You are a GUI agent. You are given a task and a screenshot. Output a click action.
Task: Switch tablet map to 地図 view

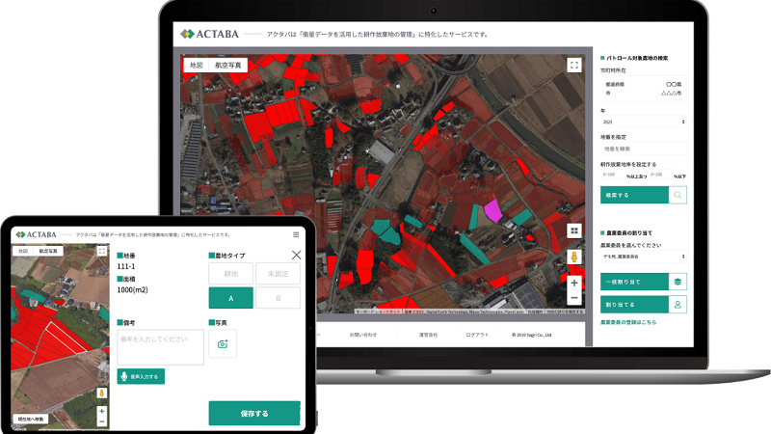coord(23,251)
